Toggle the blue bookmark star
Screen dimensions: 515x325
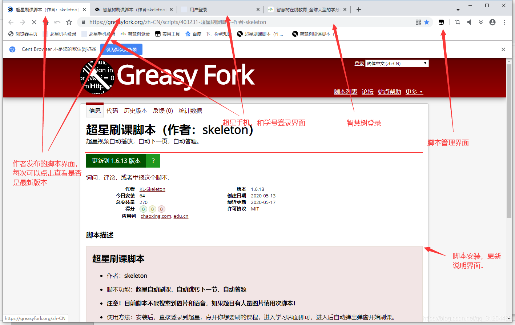[x=427, y=22]
